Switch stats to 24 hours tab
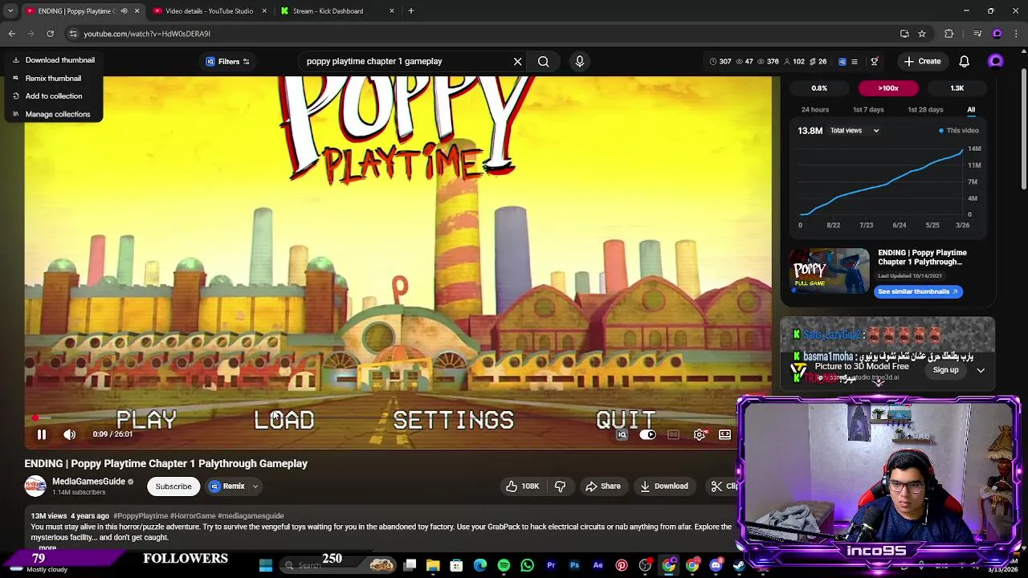The image size is (1028, 578). 814,109
